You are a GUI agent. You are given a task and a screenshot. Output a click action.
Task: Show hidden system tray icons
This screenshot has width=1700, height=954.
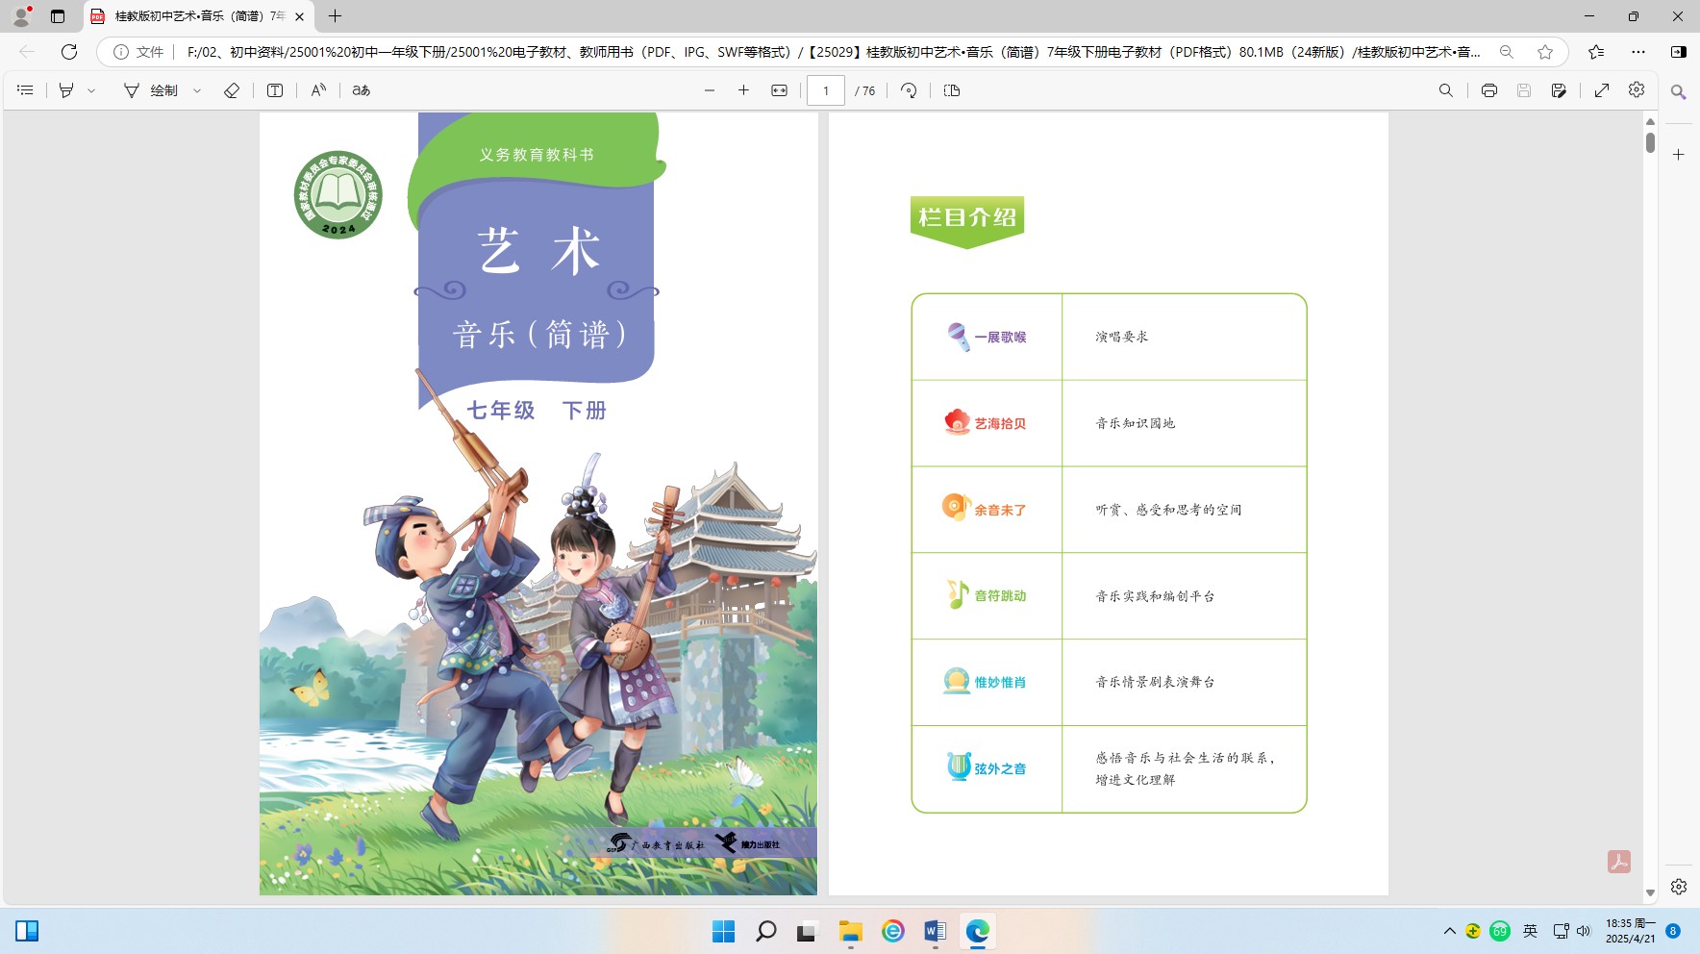pos(1450,931)
